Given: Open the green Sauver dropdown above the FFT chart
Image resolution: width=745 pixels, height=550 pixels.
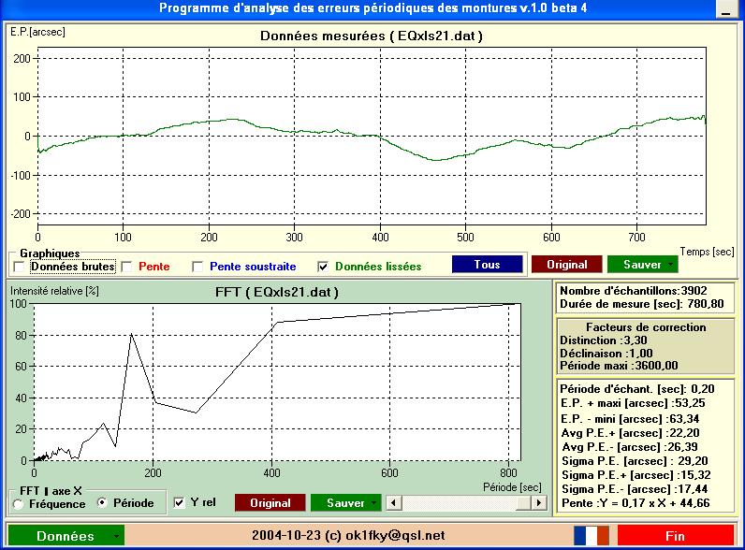Looking at the screenshot, I should pos(642,265).
